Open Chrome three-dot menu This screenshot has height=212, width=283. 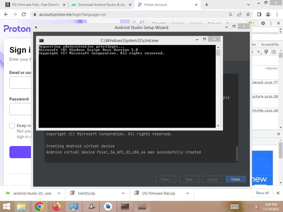point(277,14)
